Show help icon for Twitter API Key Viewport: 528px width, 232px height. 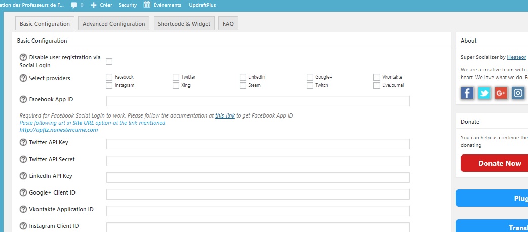[23, 142]
